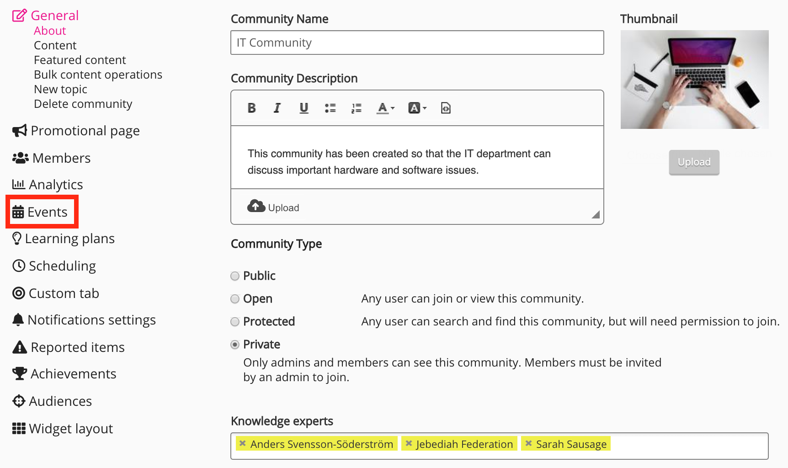Insert a numbered list

356,108
